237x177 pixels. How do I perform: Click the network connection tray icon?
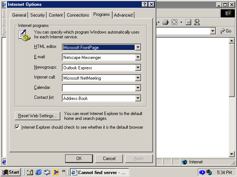209,172
